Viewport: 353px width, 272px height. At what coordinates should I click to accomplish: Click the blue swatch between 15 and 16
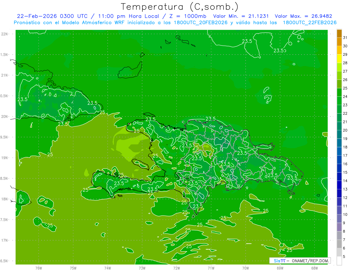coord(339,168)
